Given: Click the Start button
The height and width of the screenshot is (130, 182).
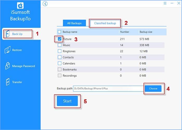Looking at the screenshot, I should pyautogui.click(x=67, y=101).
